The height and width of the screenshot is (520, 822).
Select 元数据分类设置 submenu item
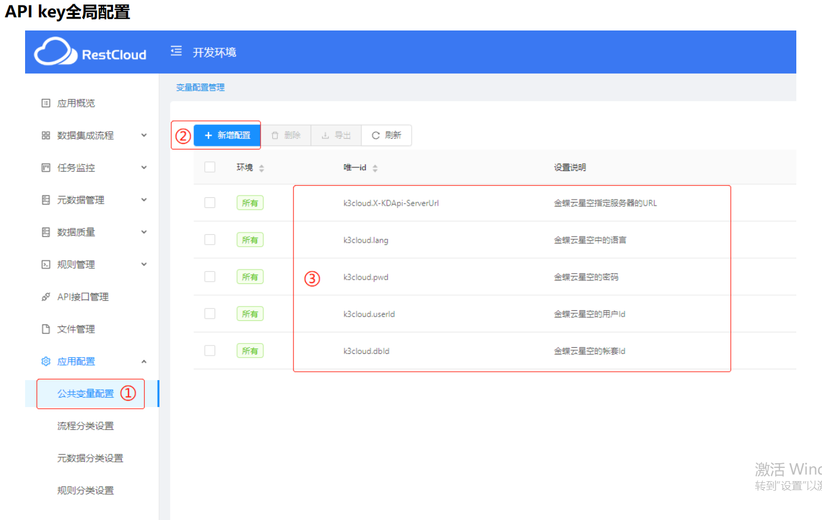[x=90, y=458]
